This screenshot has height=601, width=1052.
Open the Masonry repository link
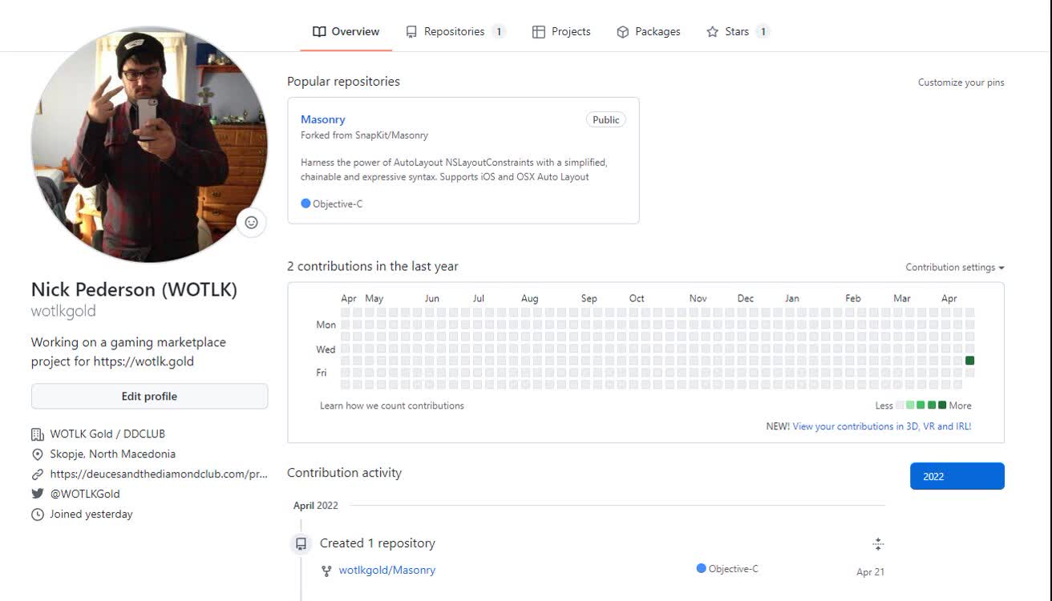(323, 119)
